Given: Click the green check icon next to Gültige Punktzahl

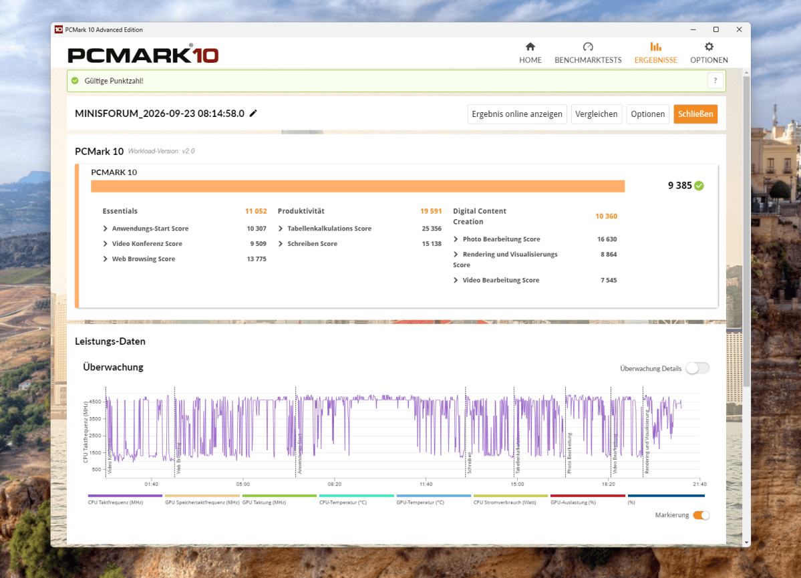Looking at the screenshot, I should pyautogui.click(x=75, y=81).
